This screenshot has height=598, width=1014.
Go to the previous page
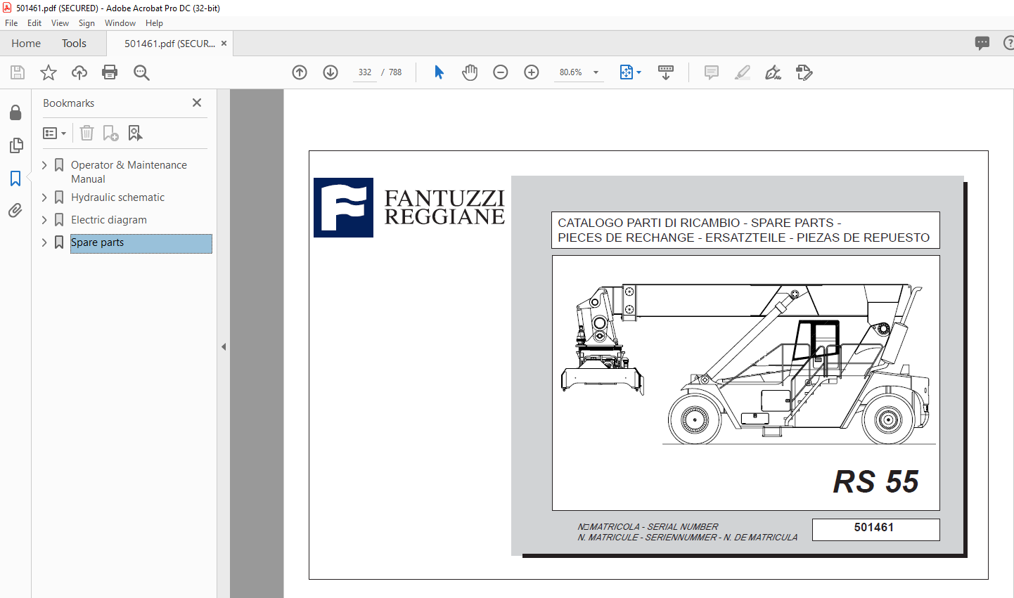tap(300, 72)
